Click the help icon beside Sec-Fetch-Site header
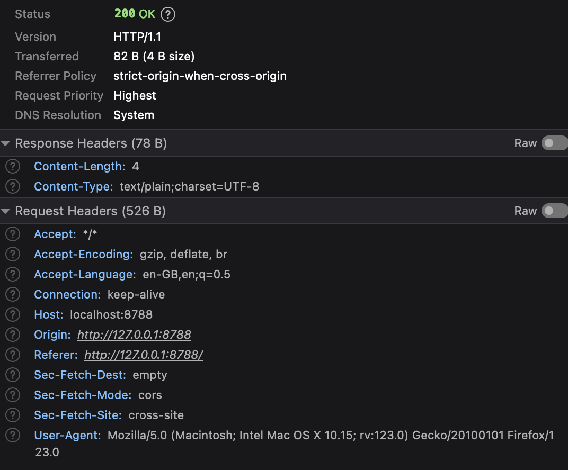 click(12, 415)
